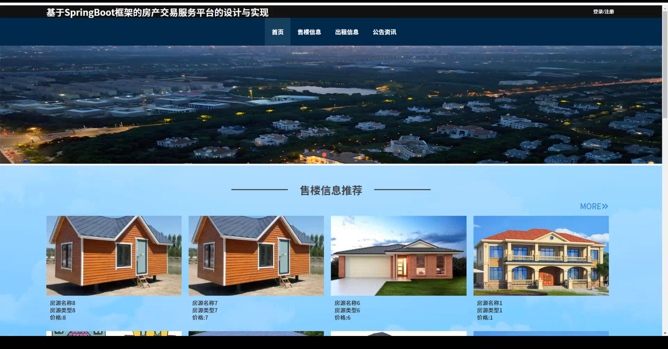Open the 房源名称6 brick house image
Viewport: 668px width, 349px height.
398,255
